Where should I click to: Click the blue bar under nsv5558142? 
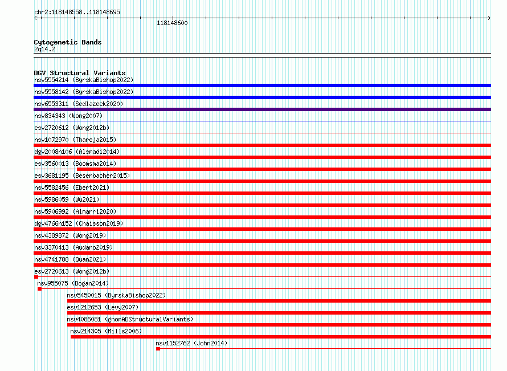click(262, 97)
